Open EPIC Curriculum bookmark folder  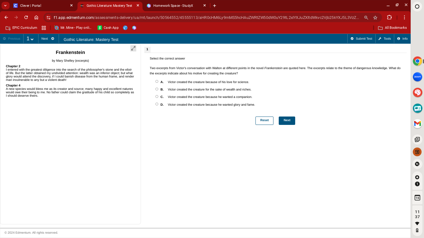[x=21, y=28]
